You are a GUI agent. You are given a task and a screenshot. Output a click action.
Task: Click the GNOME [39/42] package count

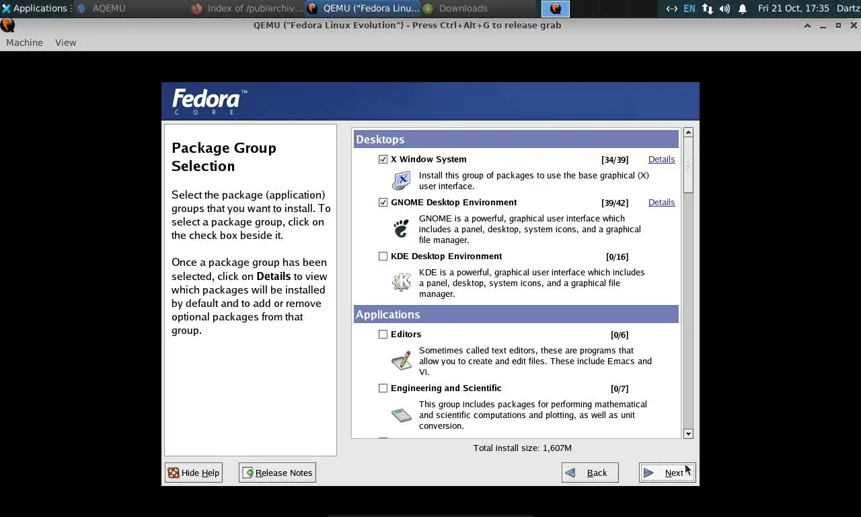615,203
